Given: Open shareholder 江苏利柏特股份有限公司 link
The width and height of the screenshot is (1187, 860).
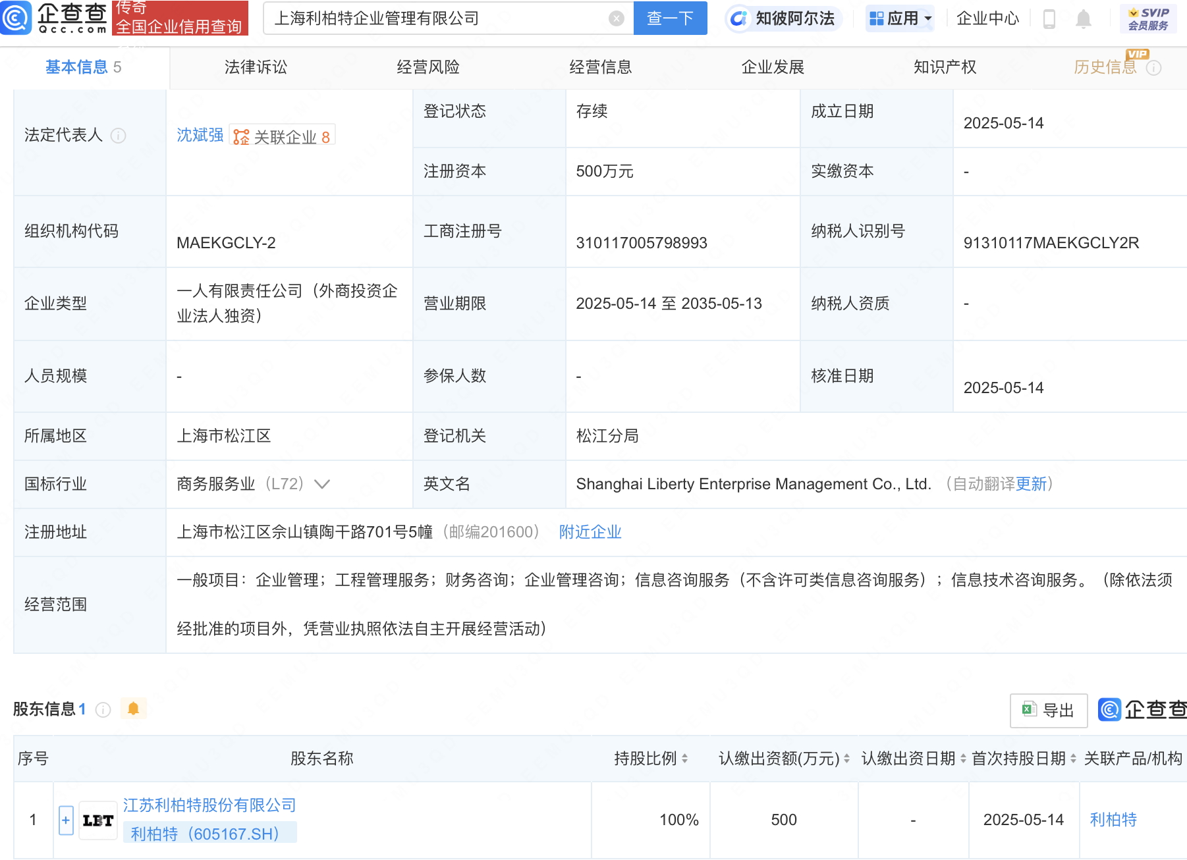Looking at the screenshot, I should [x=209, y=805].
